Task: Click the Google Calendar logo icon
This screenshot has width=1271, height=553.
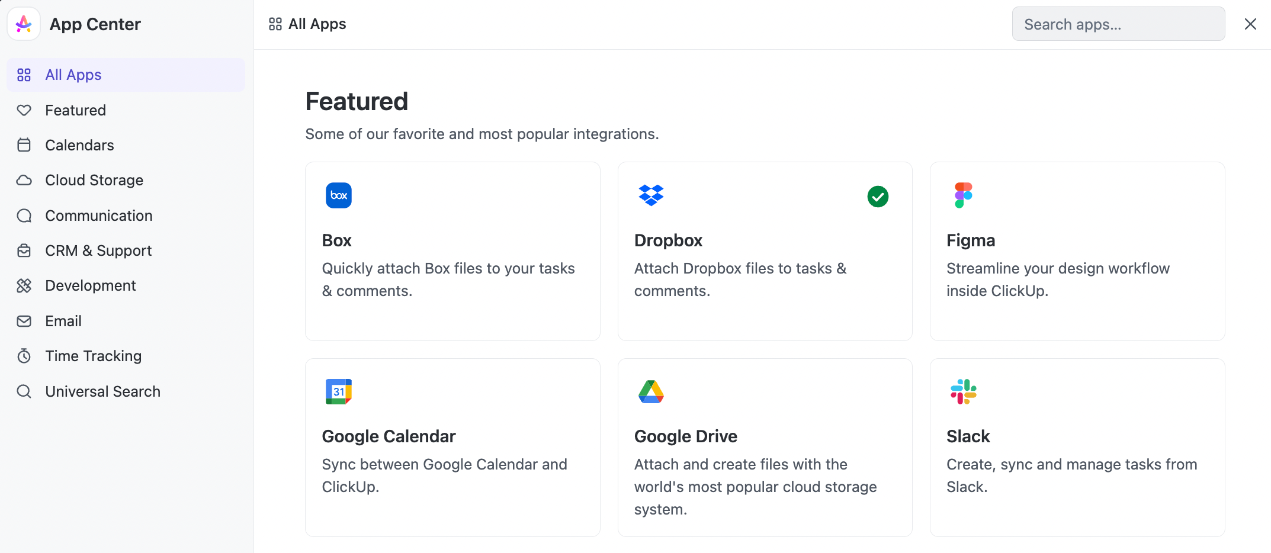Action: pos(338,391)
